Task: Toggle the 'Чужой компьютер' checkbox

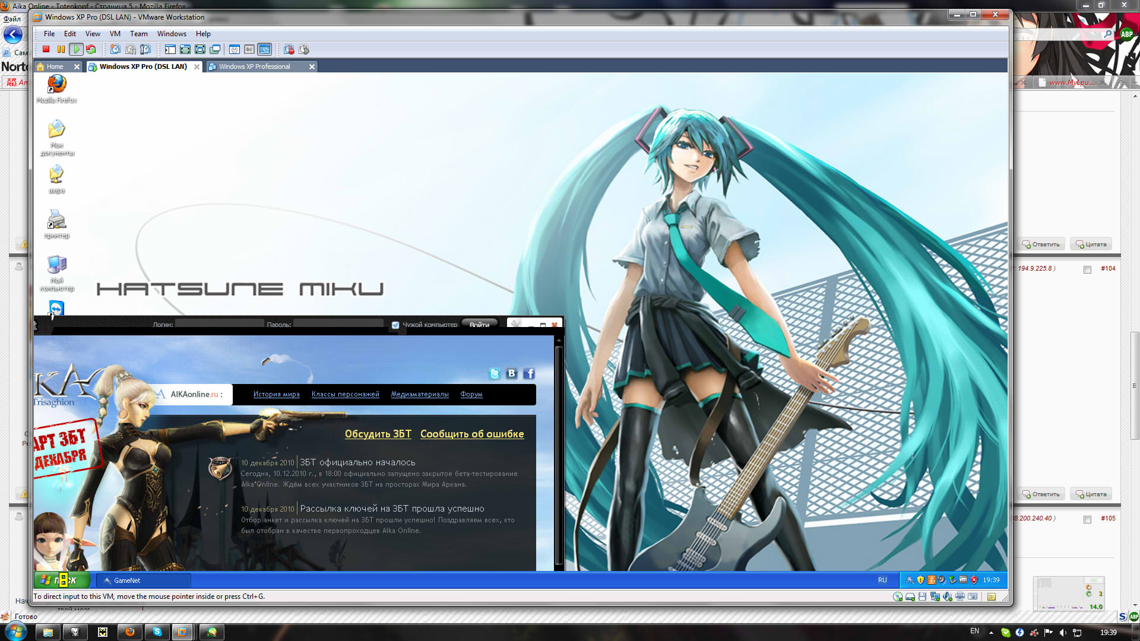Action: point(395,325)
